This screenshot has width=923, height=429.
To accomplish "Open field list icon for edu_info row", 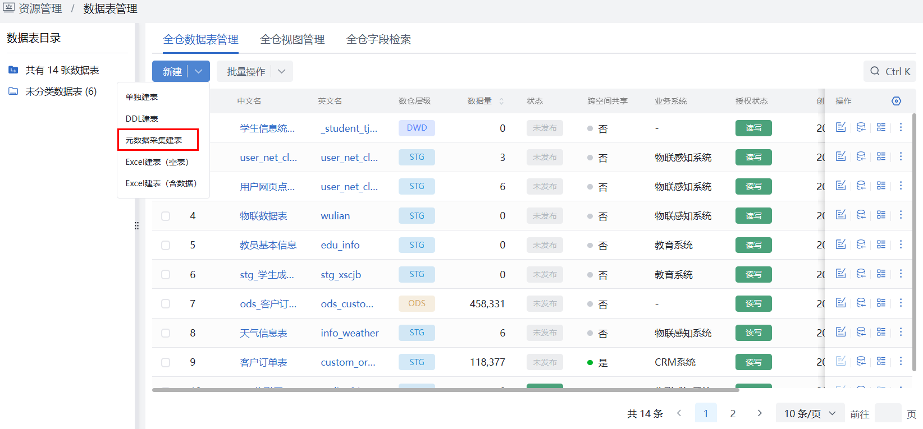I will (x=881, y=245).
